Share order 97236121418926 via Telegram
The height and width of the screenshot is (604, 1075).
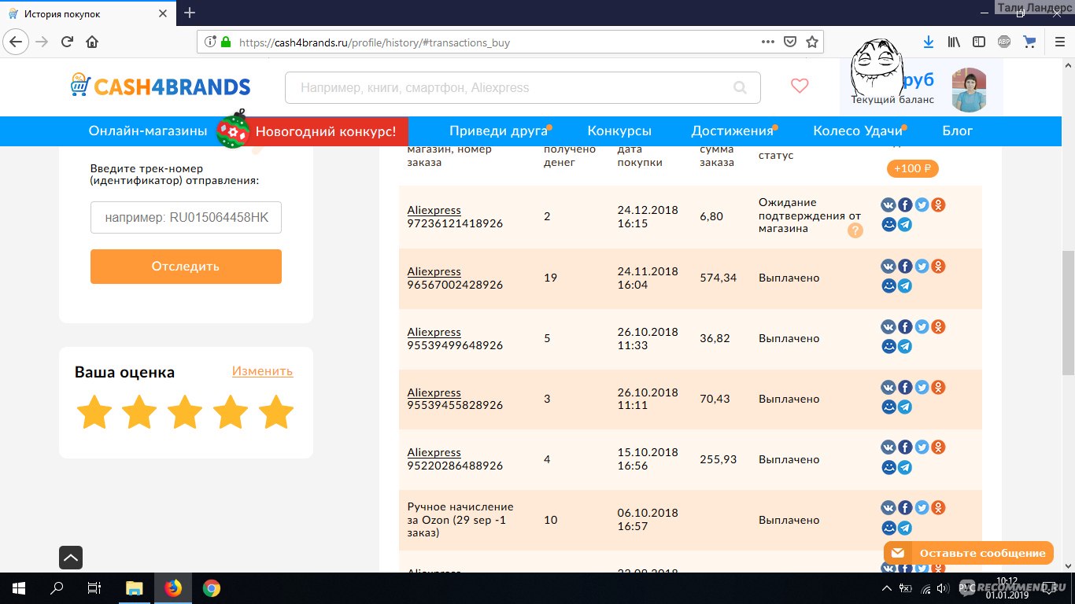coord(905,225)
